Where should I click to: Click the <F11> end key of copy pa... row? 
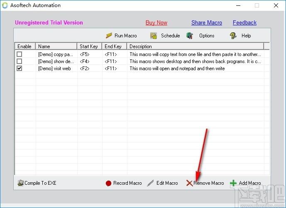111,54
